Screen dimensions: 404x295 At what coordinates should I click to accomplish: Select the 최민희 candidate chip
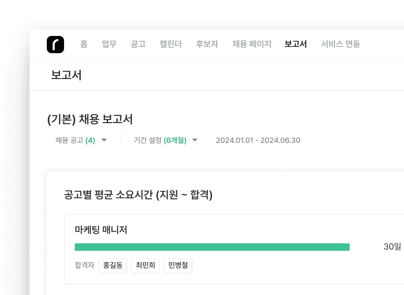click(146, 265)
